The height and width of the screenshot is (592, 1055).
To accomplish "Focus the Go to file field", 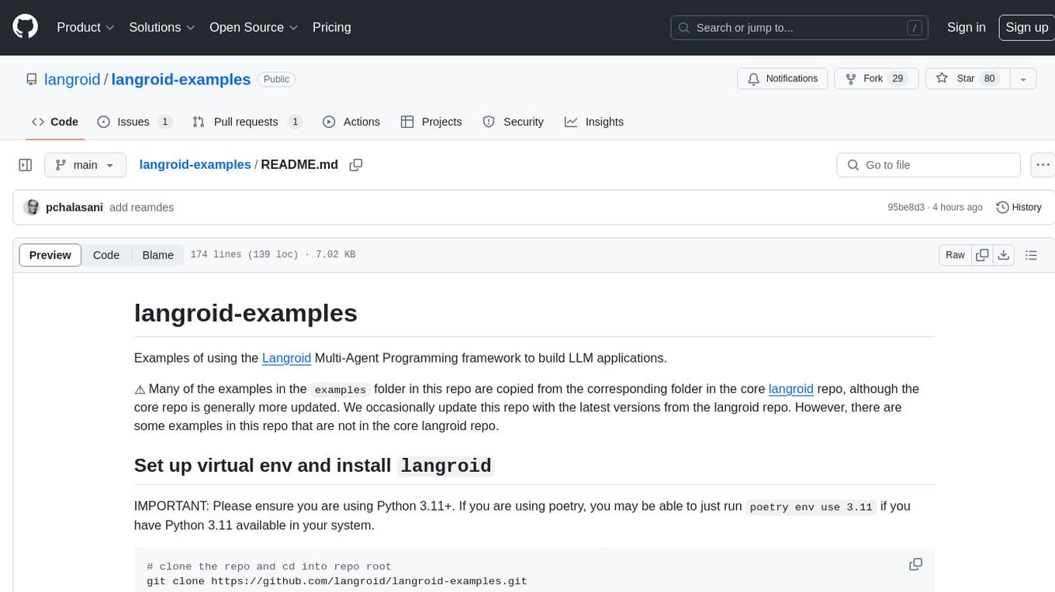I will [x=929, y=165].
